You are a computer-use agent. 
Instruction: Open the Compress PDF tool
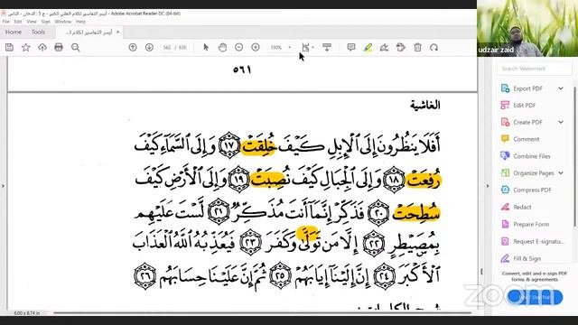532,190
